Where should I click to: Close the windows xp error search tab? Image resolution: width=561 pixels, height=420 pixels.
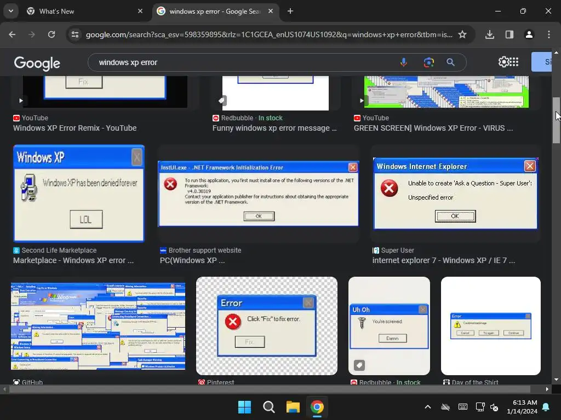click(271, 11)
